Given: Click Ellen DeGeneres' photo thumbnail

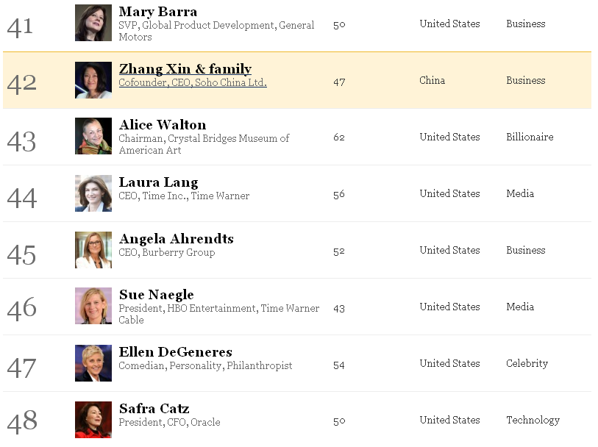Looking at the screenshot, I should coord(93,363).
